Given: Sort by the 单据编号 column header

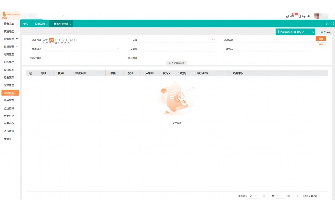Looking at the screenshot, I should point(81,73).
